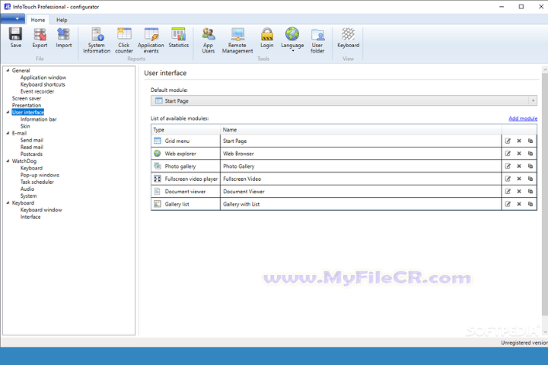Select Audio in the tree
The width and height of the screenshot is (548, 365).
27,189
